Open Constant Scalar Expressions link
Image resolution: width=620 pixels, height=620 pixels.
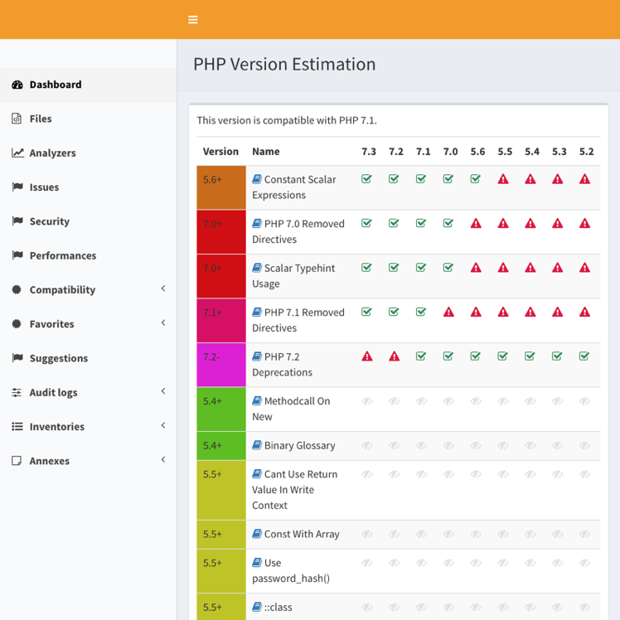[x=294, y=187]
